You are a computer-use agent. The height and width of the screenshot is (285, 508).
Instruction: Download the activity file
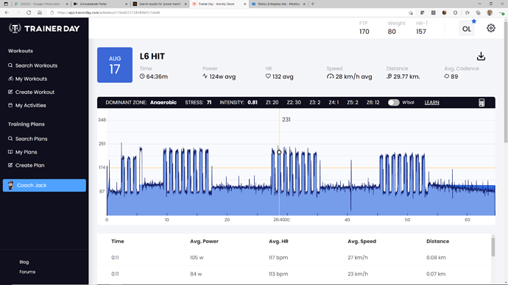(481, 57)
